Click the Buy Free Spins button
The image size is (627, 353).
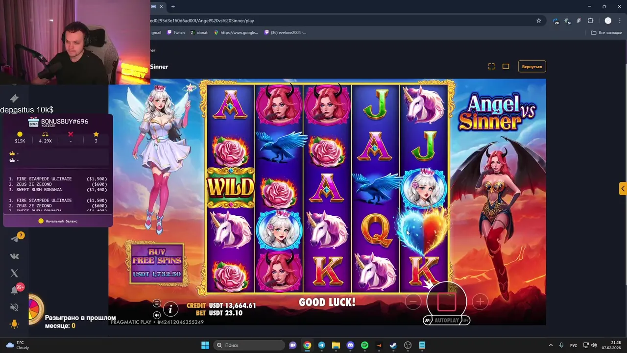click(x=157, y=263)
